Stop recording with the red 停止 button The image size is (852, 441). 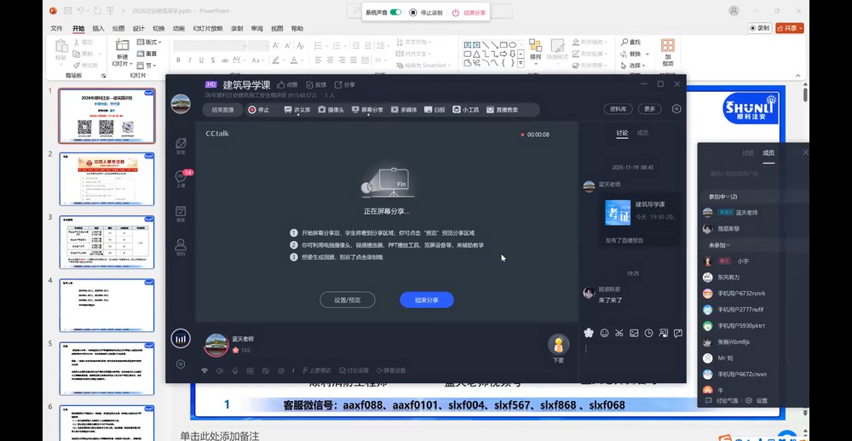tap(259, 110)
